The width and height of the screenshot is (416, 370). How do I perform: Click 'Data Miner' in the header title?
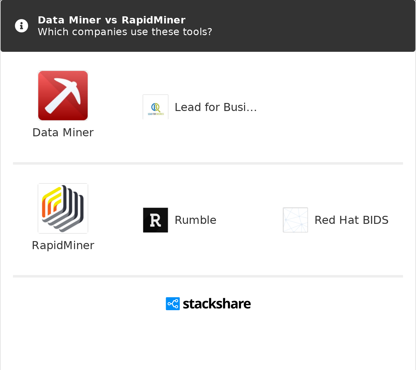[x=69, y=20]
